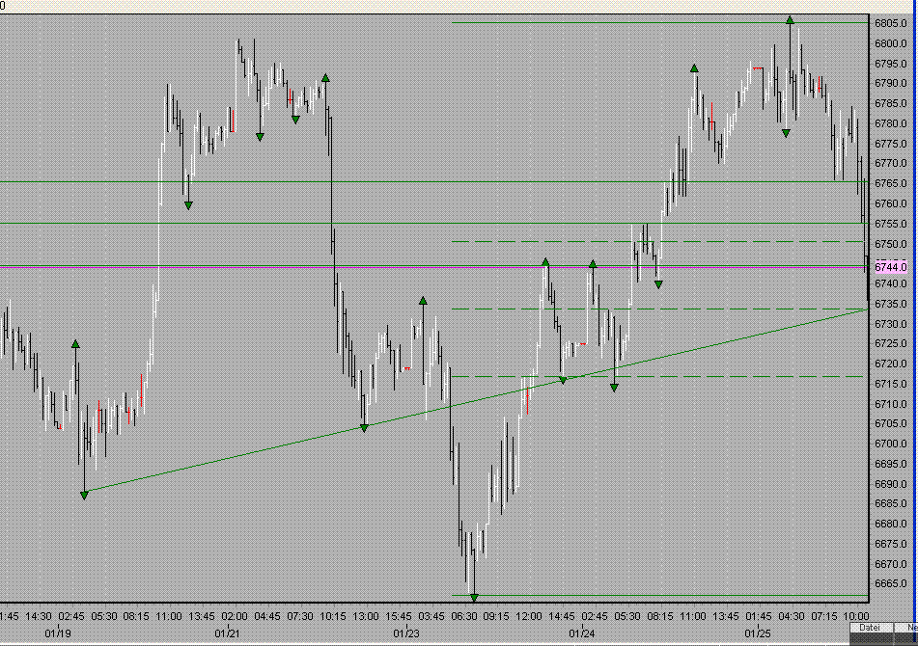Click the 10:15 time axis label
The width and height of the screenshot is (918, 646).
click(x=332, y=616)
